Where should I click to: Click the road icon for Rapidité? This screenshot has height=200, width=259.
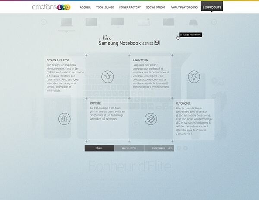tap(64, 119)
